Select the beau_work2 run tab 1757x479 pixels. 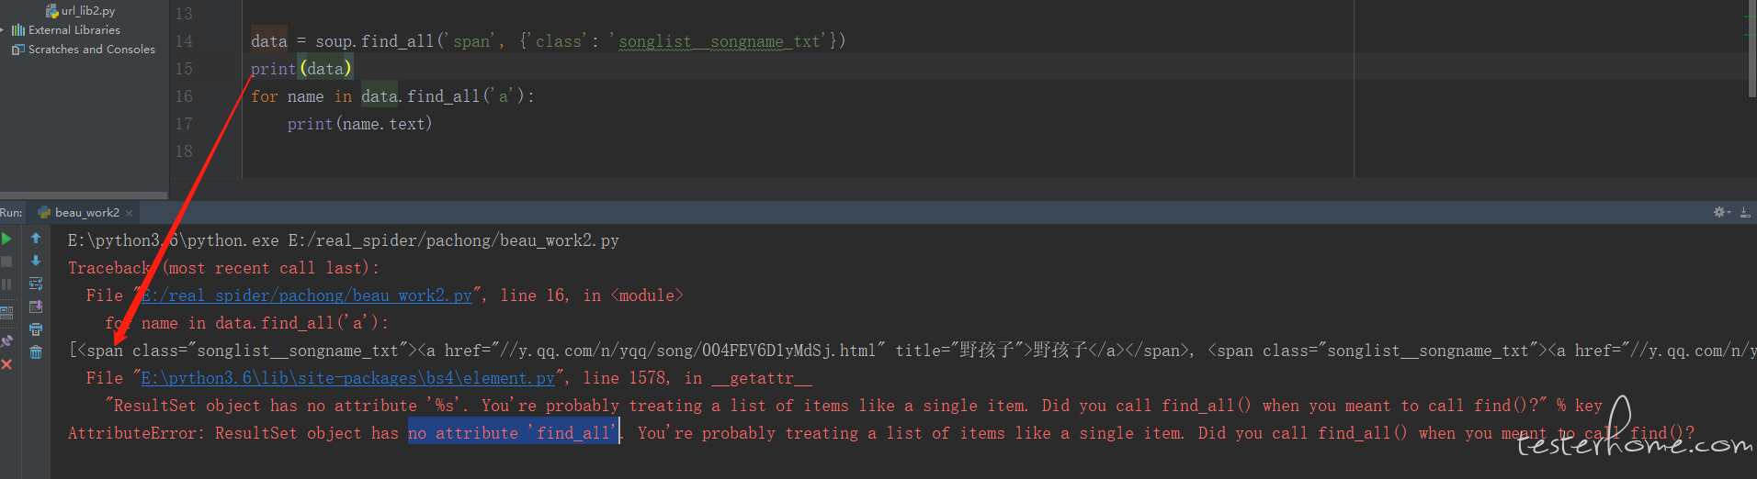click(86, 212)
